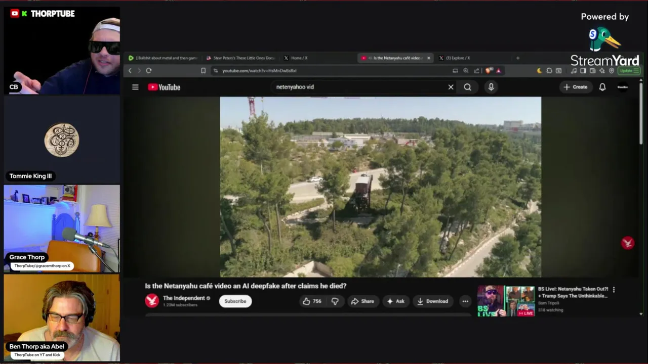Dislike the video with thumbs-down

(x=335, y=301)
